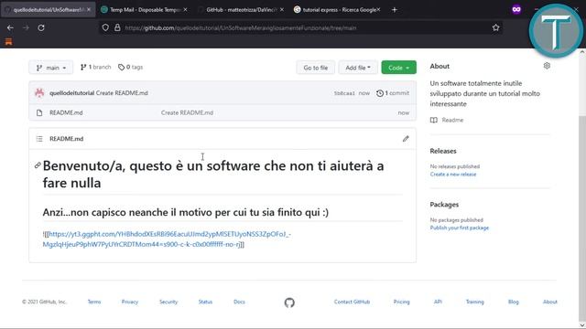The width and height of the screenshot is (586, 329).
Task: Open footer About link
Action: tap(549, 302)
